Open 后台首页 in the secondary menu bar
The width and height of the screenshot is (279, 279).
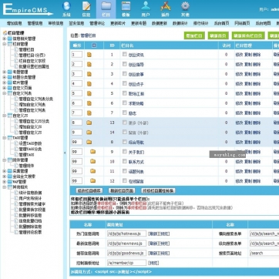point(221,23)
